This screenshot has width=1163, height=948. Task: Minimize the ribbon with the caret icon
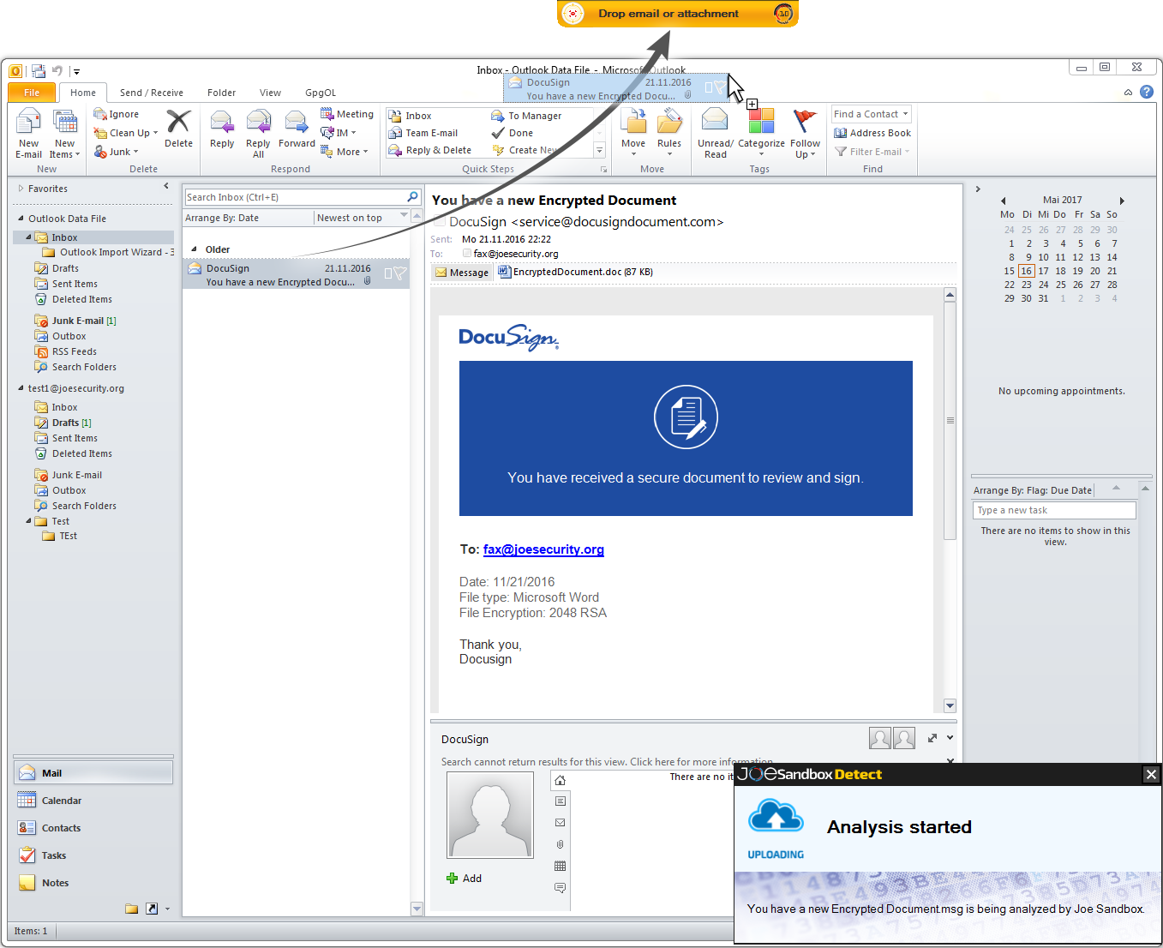tap(1128, 92)
